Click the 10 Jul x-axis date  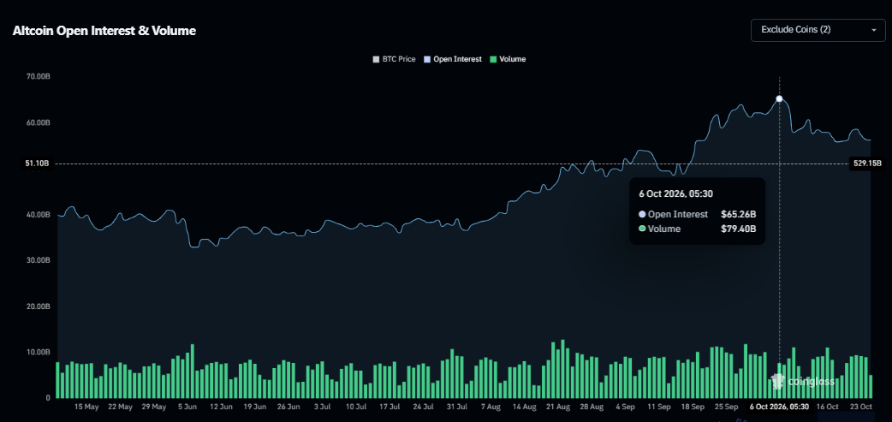(355, 407)
